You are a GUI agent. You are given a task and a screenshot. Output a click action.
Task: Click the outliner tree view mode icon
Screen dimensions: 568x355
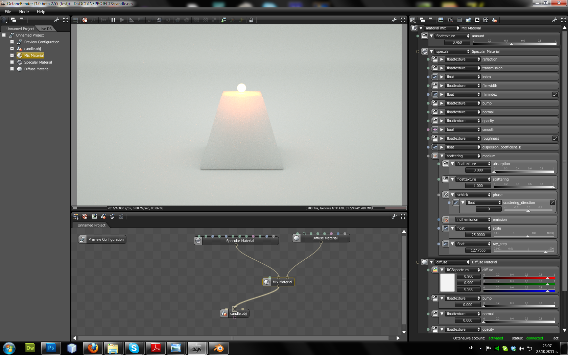pos(4,20)
